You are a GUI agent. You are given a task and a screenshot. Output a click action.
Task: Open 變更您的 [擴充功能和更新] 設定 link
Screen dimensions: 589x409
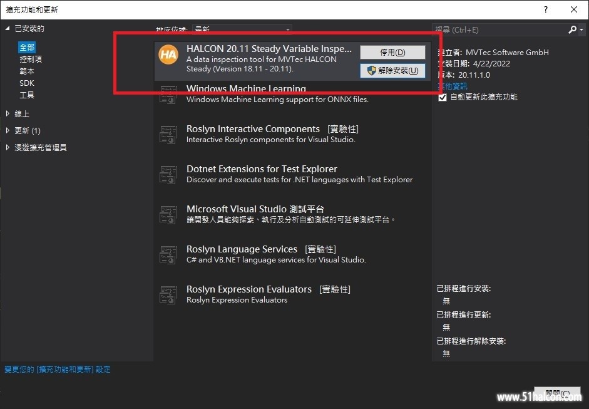[58, 370]
